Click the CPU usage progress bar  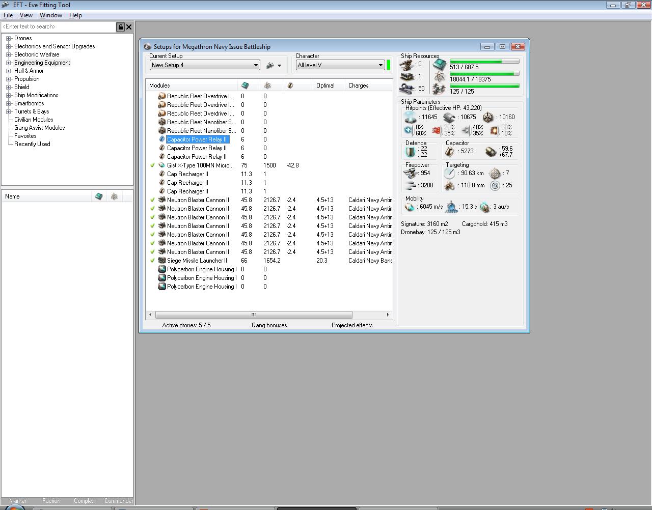tap(484, 61)
